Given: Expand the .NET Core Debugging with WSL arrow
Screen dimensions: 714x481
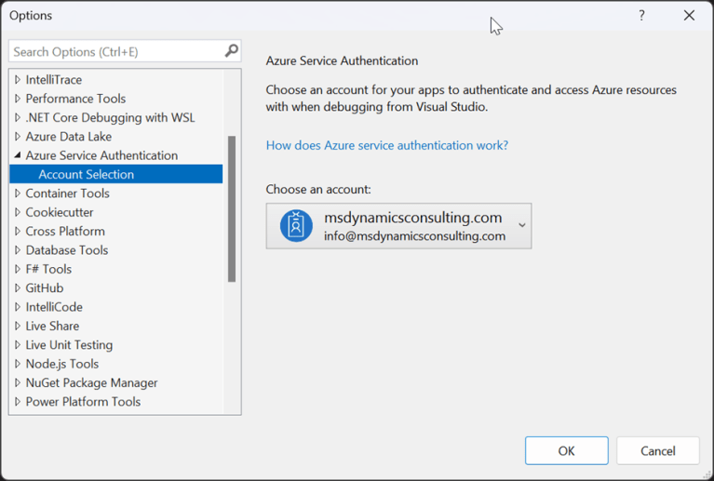Looking at the screenshot, I should [18, 117].
